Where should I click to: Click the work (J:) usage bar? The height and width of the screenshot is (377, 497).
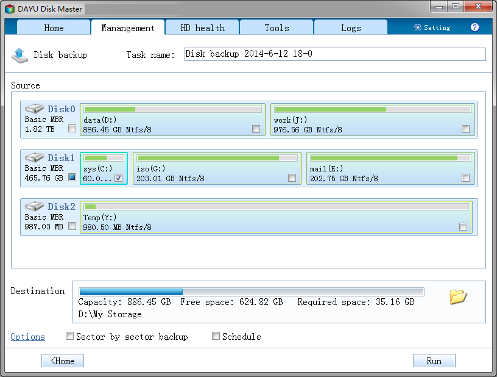372,109
